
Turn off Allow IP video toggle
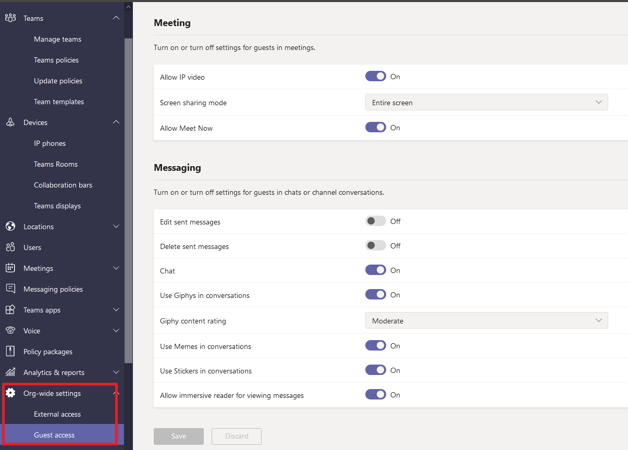point(376,77)
